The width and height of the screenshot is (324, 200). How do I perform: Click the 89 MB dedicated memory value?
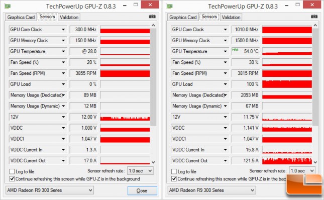tap(84, 95)
